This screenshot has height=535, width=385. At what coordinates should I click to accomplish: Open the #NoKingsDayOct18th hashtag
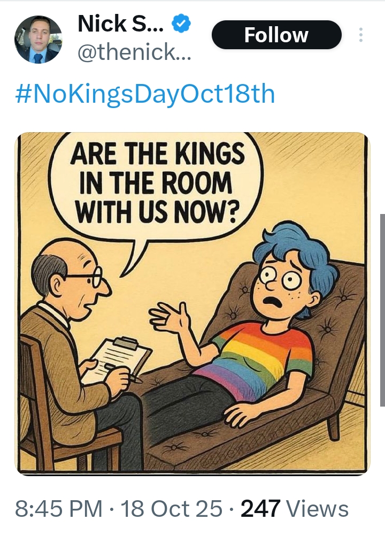(x=145, y=94)
